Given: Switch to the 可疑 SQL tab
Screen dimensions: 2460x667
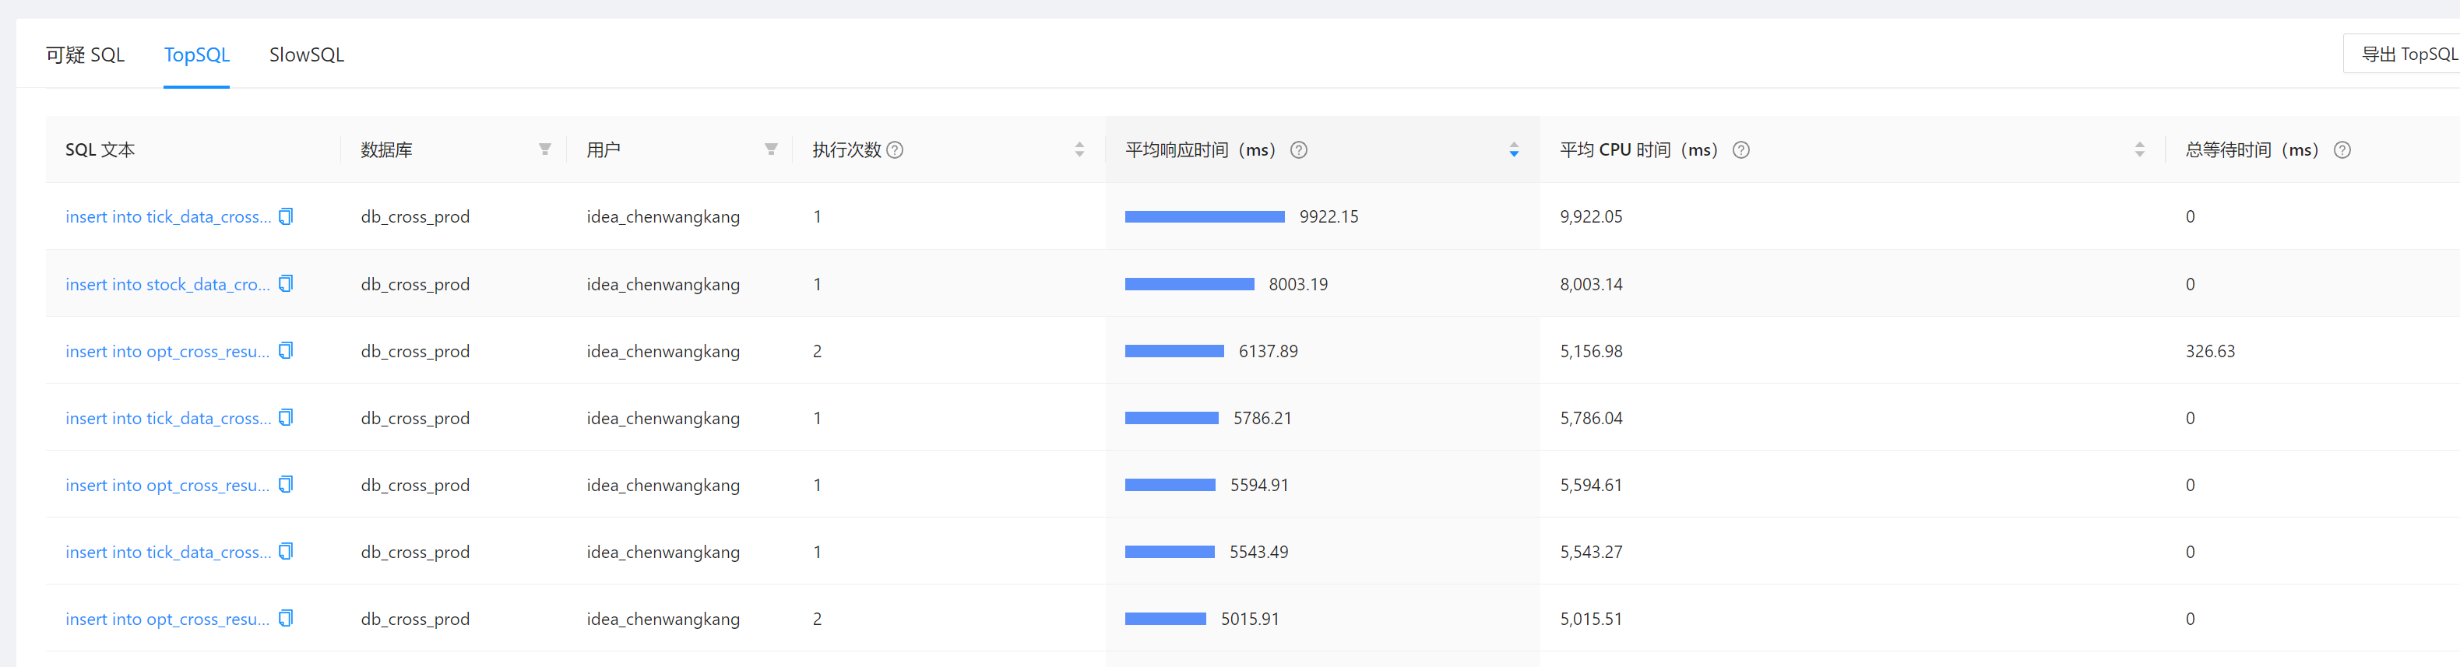Looking at the screenshot, I should point(85,55).
